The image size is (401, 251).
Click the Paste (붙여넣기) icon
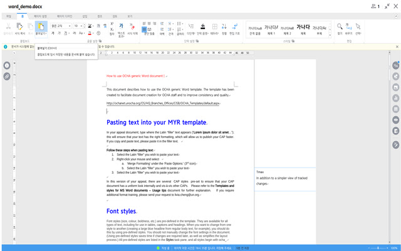pyautogui.click(x=41, y=27)
